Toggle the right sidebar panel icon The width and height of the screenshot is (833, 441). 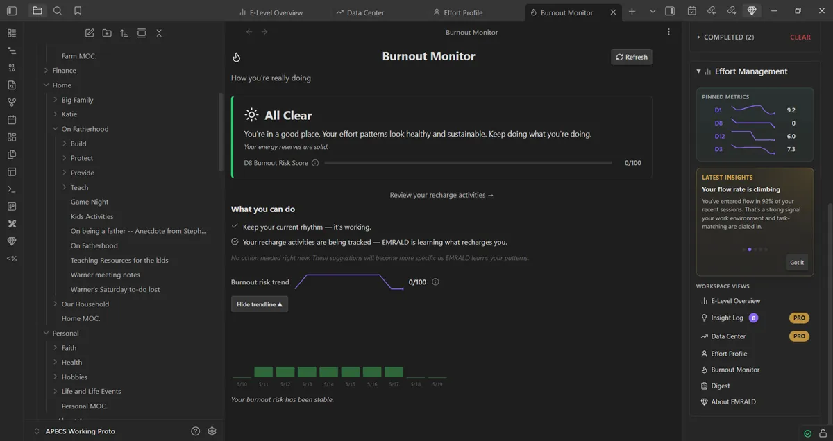[x=670, y=11]
